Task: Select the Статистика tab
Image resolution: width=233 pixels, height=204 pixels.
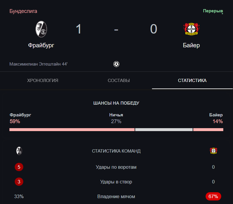Action: click(x=192, y=81)
